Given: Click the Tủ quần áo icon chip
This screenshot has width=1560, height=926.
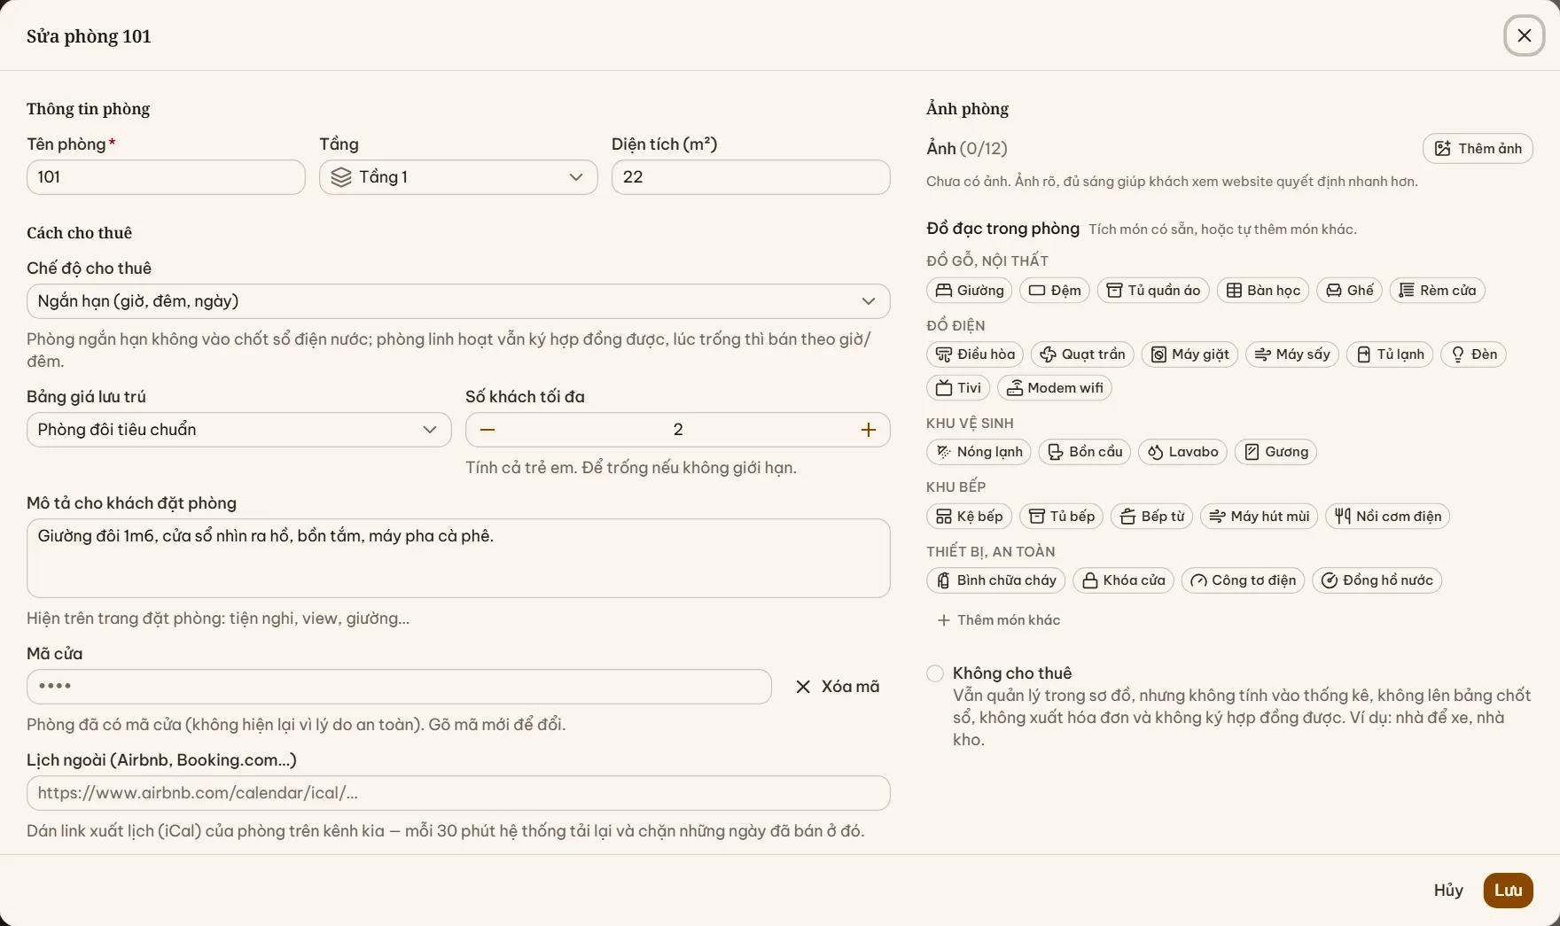Looking at the screenshot, I should 1153,291.
